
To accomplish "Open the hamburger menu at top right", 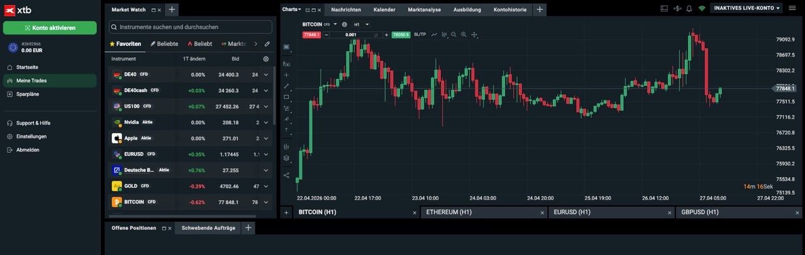I will [x=793, y=8].
